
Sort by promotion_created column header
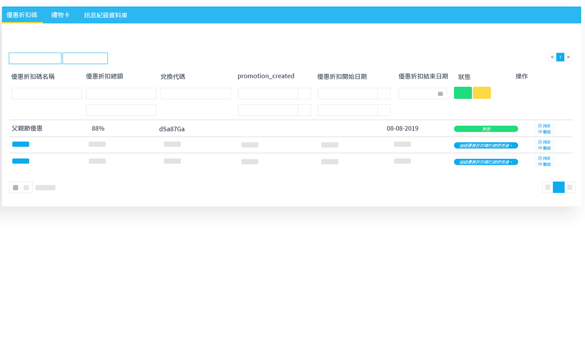(x=266, y=76)
